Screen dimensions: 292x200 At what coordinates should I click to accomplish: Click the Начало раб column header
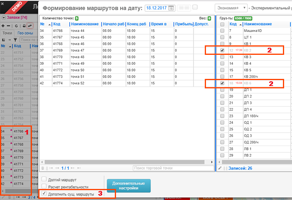coord(114,24)
